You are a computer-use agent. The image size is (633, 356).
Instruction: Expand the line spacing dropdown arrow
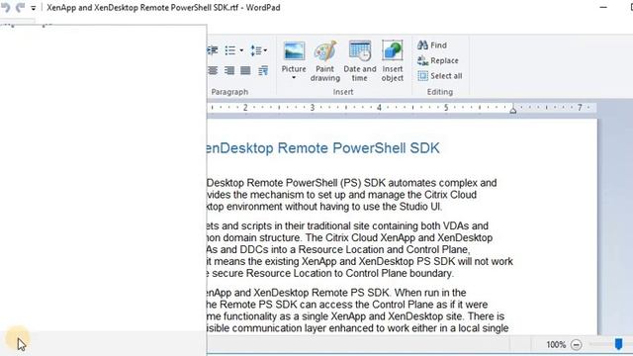[x=265, y=50]
